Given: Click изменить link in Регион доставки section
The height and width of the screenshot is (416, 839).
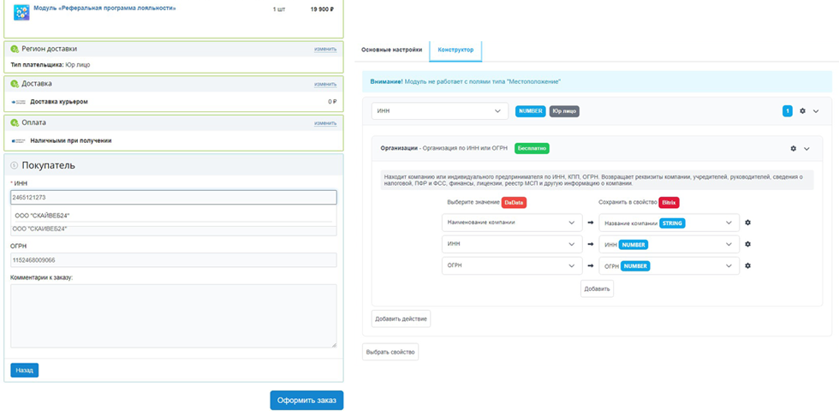Looking at the screenshot, I should coord(325,49).
